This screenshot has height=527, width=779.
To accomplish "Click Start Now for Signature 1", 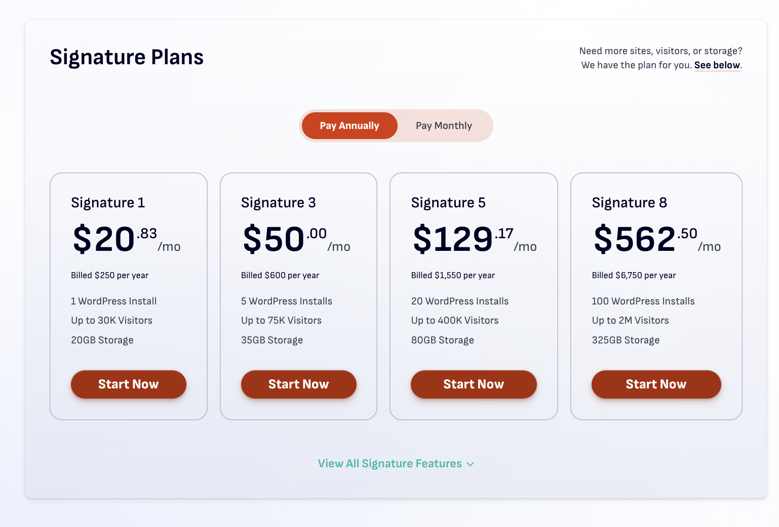I will [x=128, y=384].
